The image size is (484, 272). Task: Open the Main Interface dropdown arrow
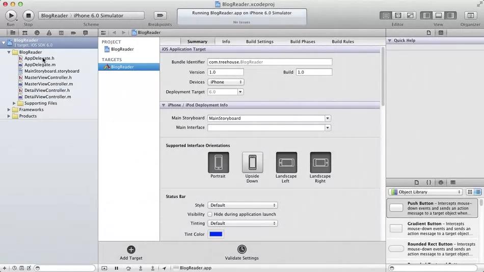point(328,127)
